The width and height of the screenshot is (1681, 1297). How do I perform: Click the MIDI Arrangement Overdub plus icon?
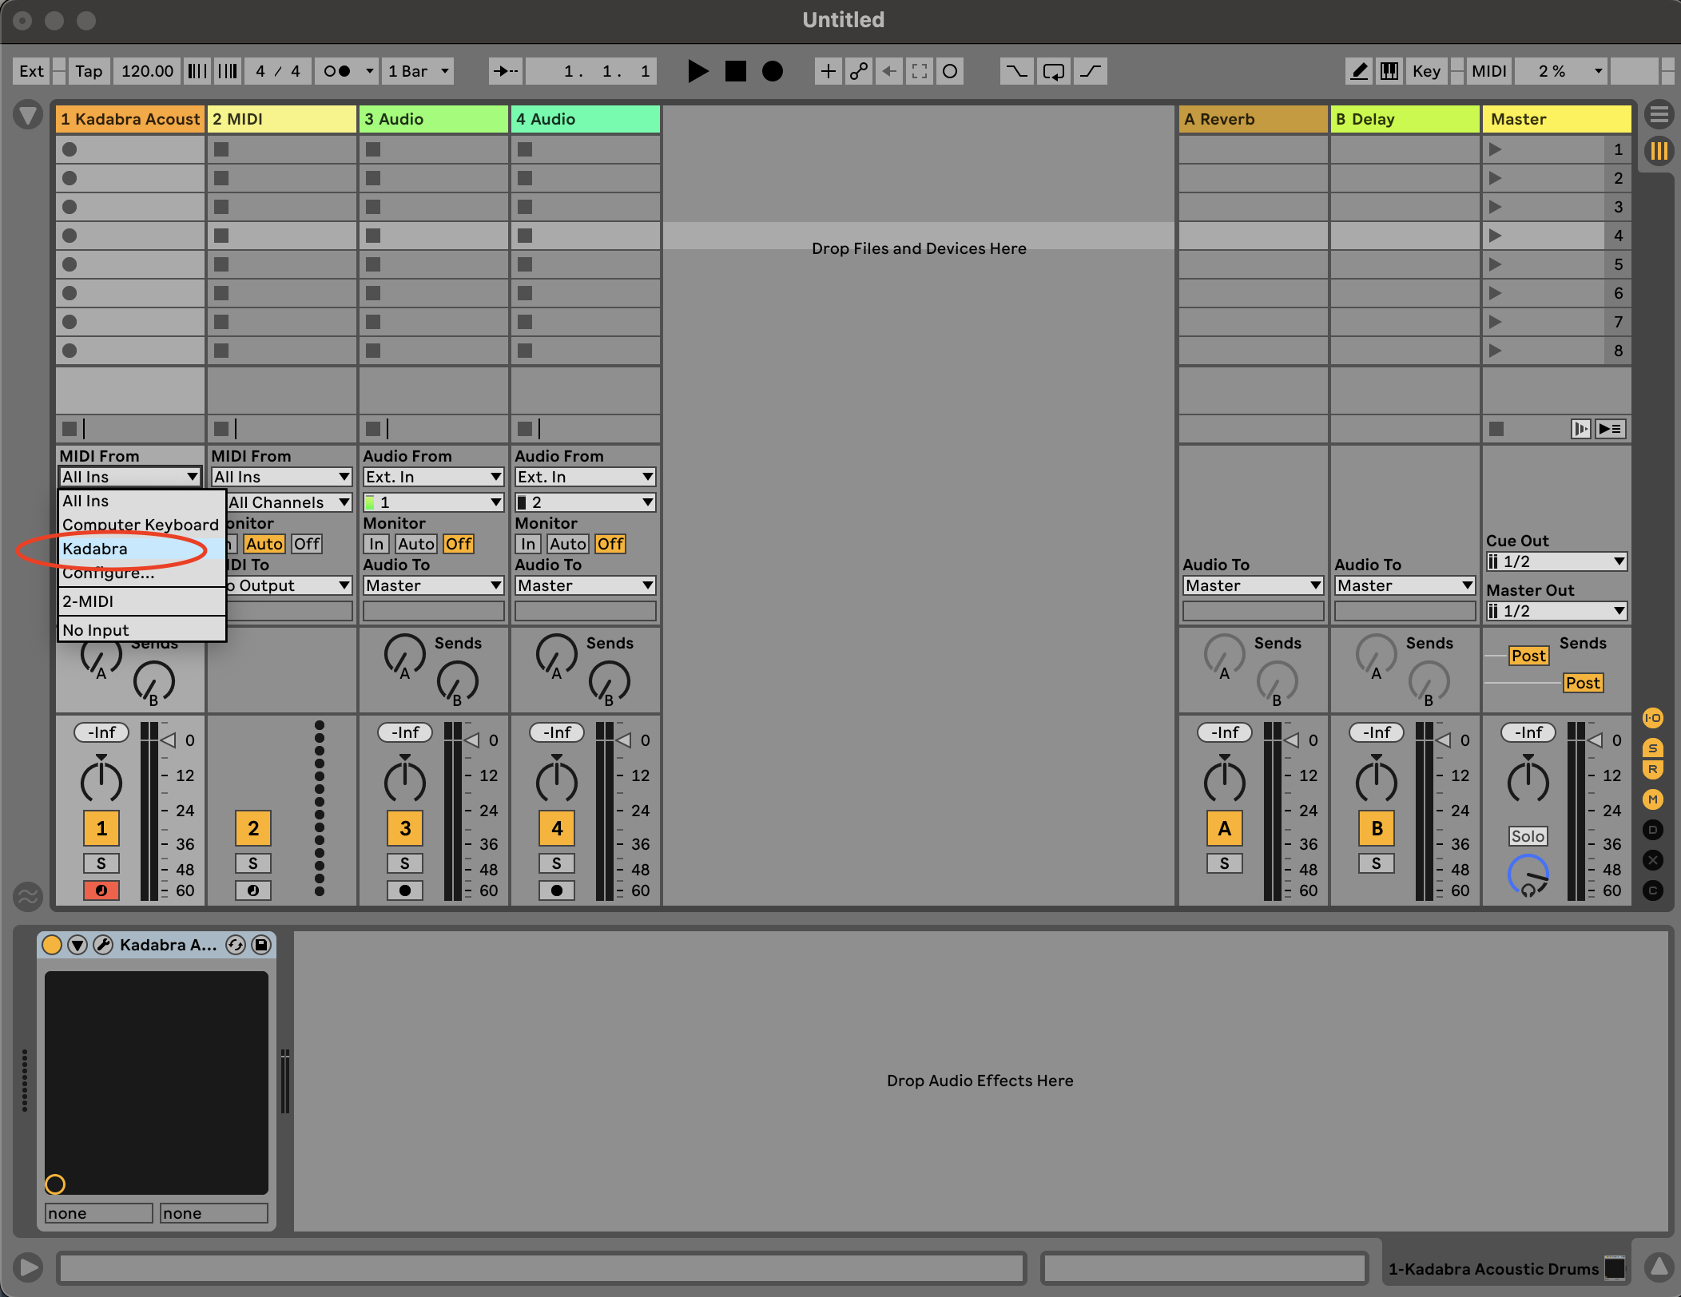coord(829,71)
